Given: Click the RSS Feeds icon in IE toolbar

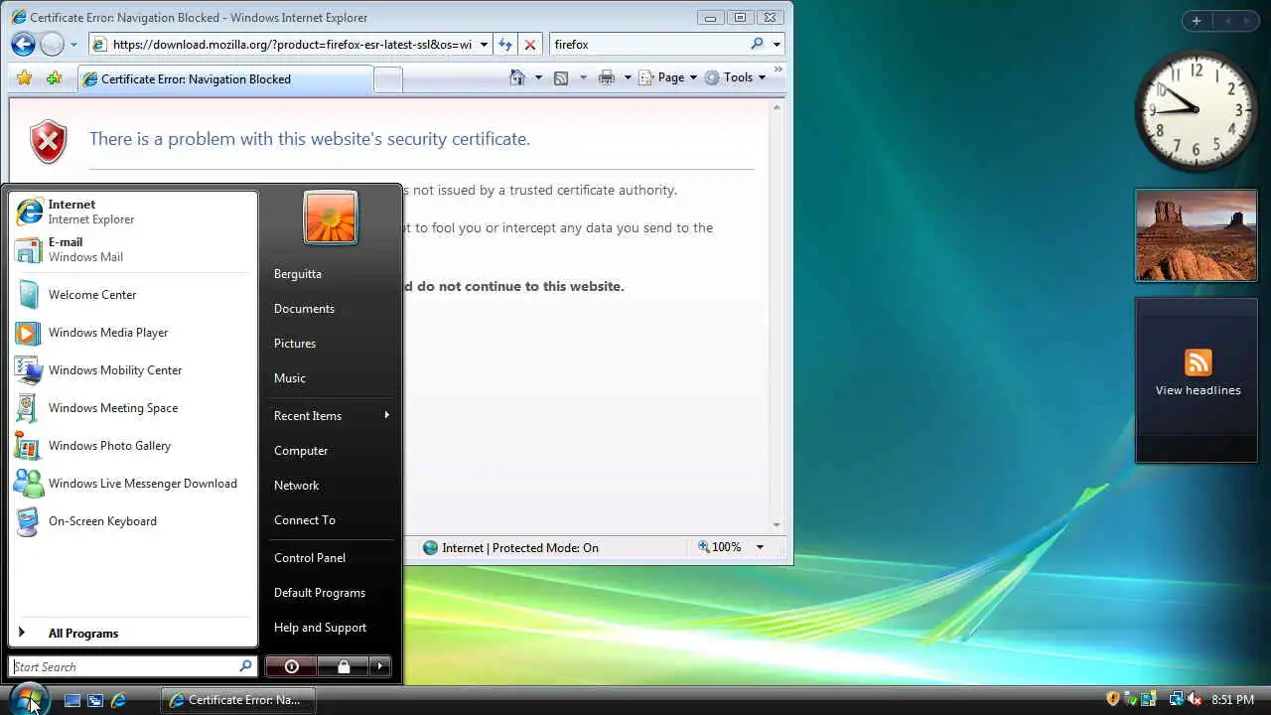Looking at the screenshot, I should coord(561,77).
